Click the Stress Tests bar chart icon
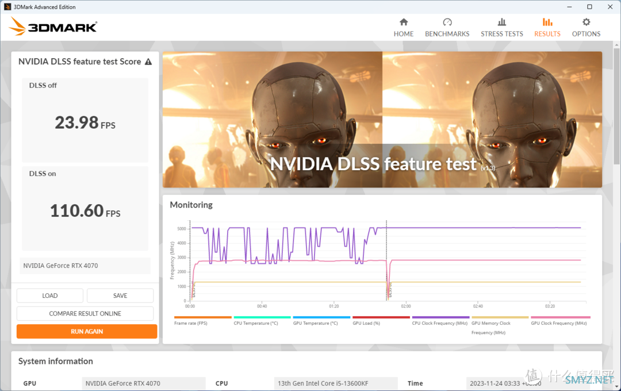This screenshot has width=621, height=391. [502, 22]
